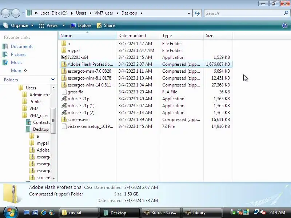Screen dimensions: 291x218
Task: Select Local Disk (C:) in address path
Action: click(54, 13)
